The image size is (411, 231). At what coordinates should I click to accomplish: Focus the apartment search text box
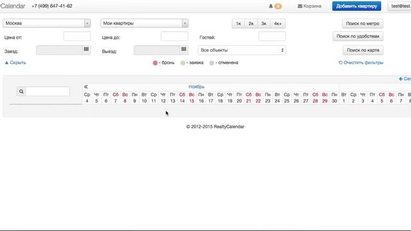(48, 91)
